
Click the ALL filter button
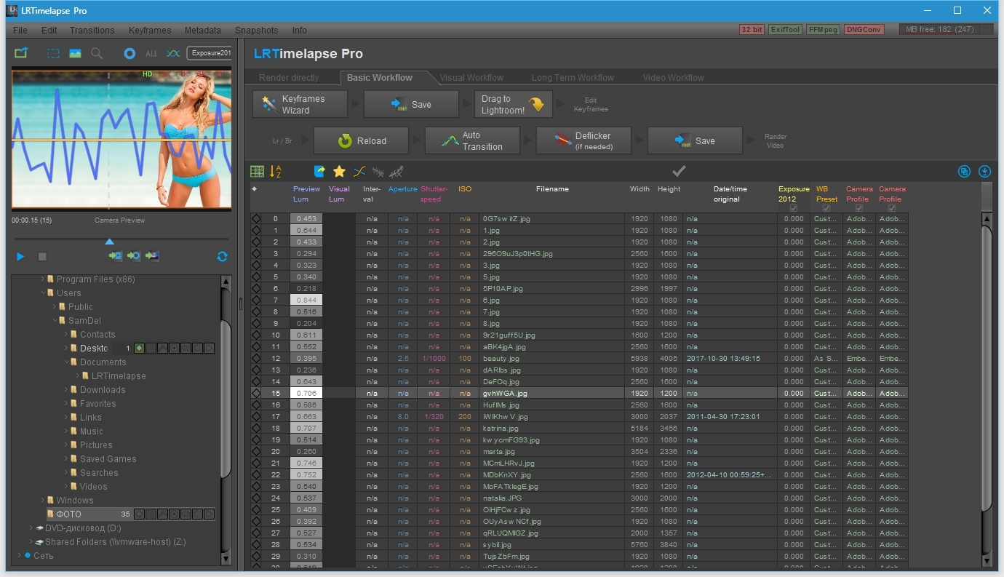pyautogui.click(x=151, y=54)
